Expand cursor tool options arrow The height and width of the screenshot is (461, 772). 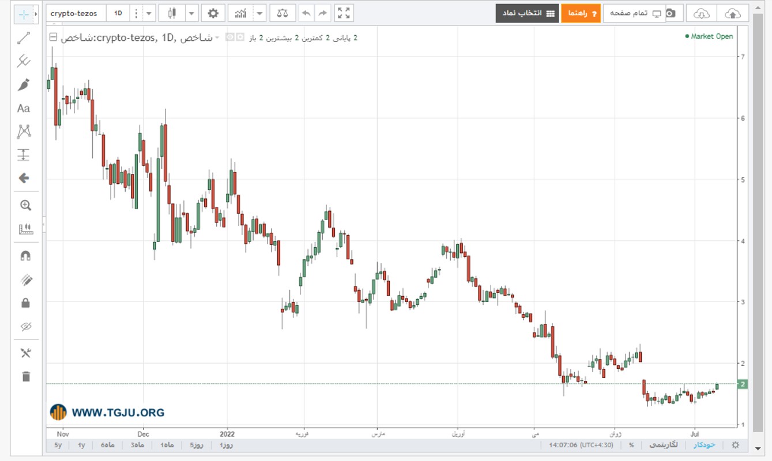(36, 14)
